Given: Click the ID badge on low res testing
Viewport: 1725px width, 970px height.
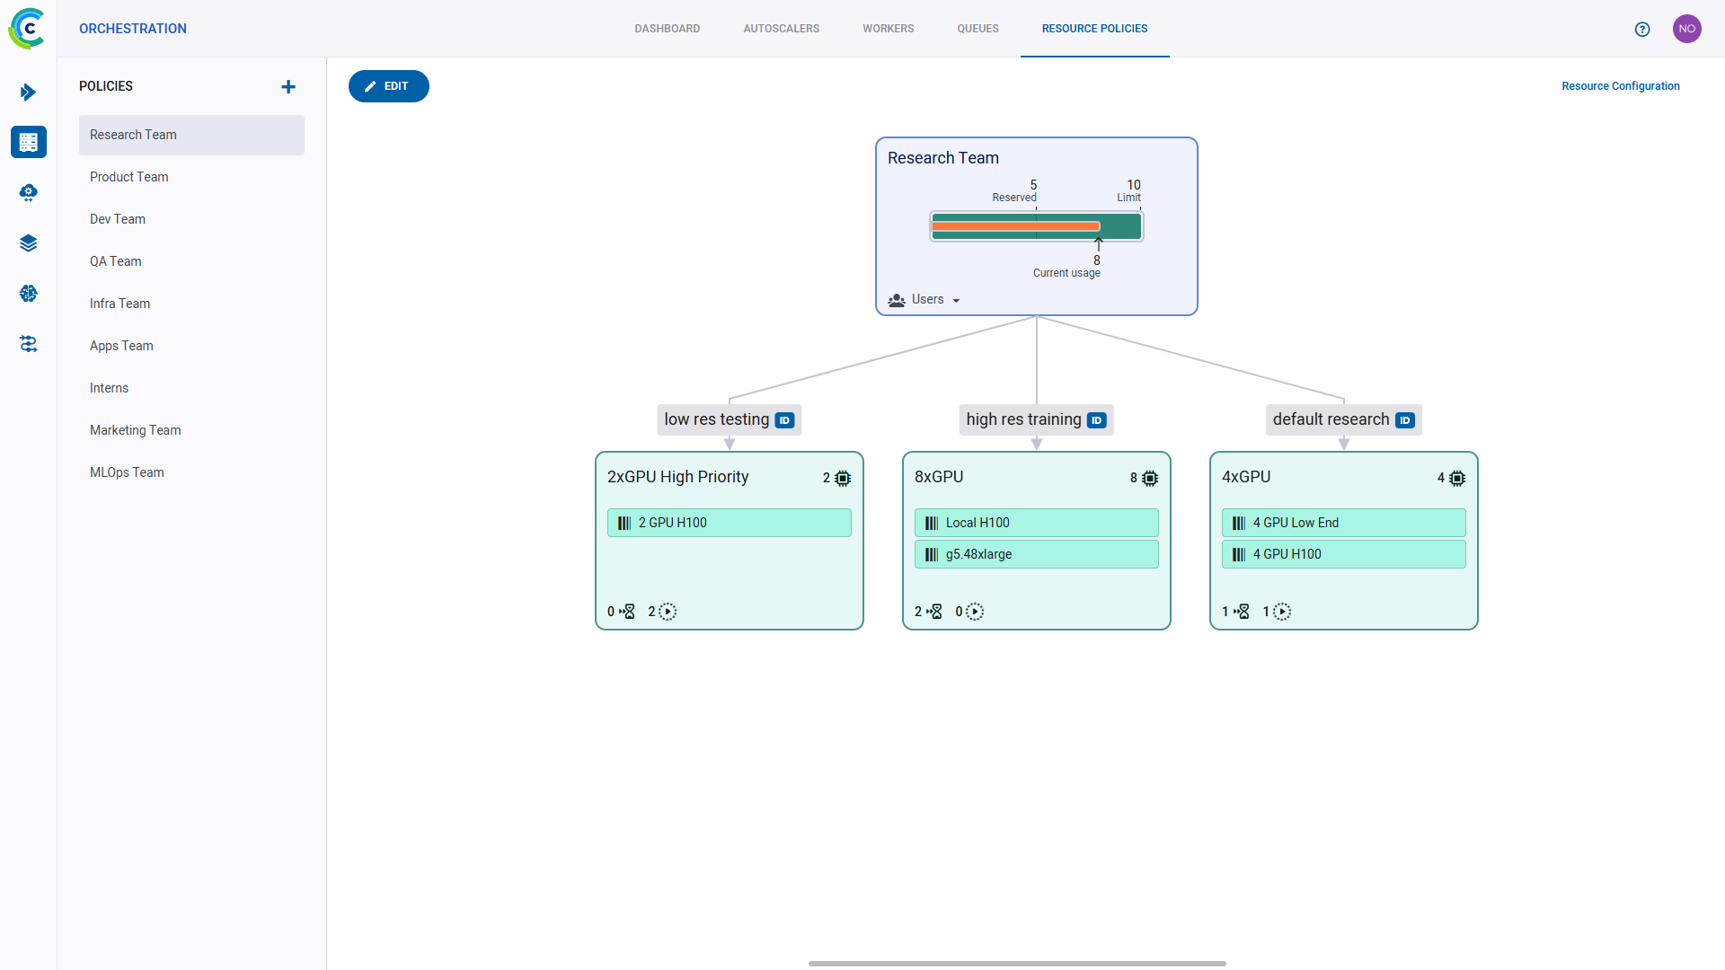Looking at the screenshot, I should click(784, 420).
